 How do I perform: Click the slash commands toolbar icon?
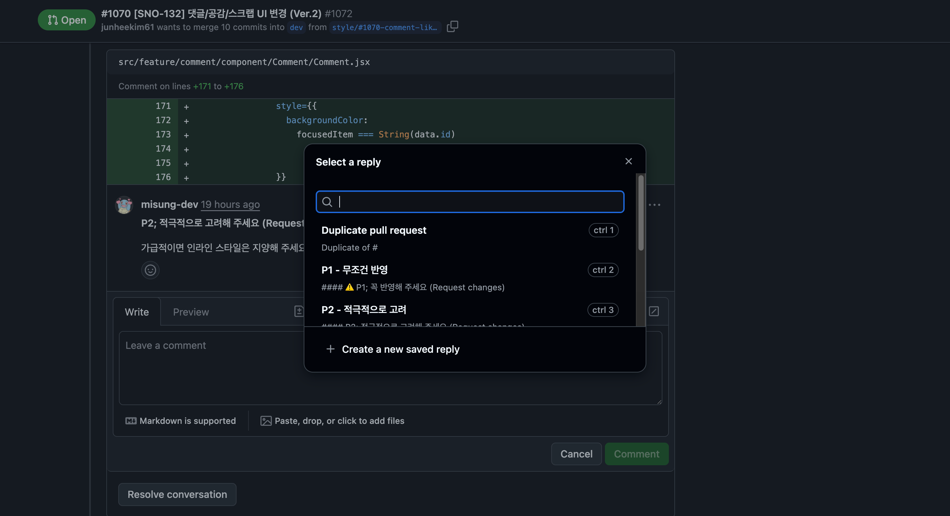tap(653, 311)
